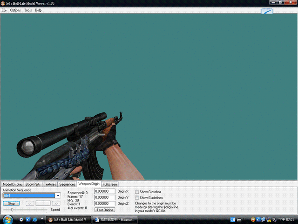Viewport: 298px width, 224px height.
Task: Open the File menu
Action: (x=4, y=10)
